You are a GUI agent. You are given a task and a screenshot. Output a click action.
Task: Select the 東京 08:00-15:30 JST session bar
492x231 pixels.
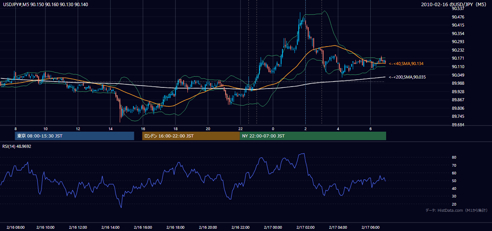point(74,136)
